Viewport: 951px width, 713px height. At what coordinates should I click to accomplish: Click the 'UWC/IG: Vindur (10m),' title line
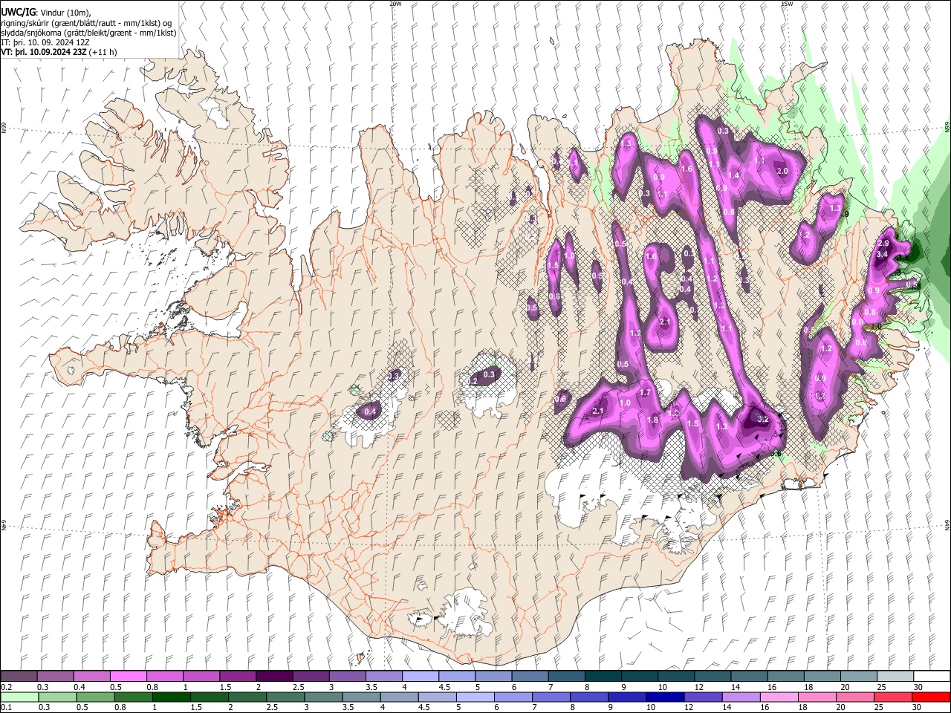[x=46, y=12]
